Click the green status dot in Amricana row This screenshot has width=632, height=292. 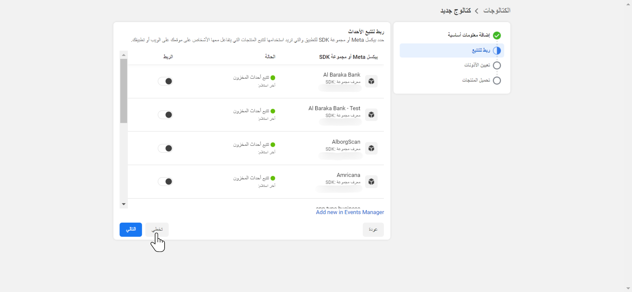[273, 178]
